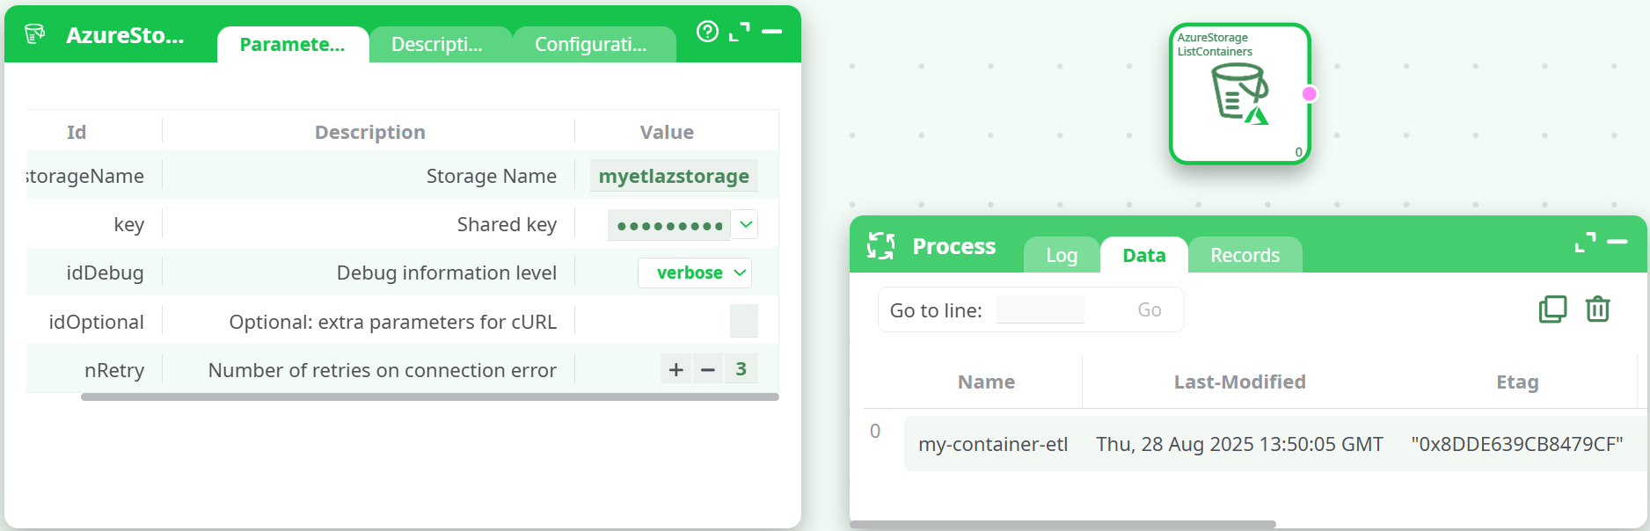Open the verbose debug level dropdown
Screen dimensions: 1650x531
pos(694,273)
